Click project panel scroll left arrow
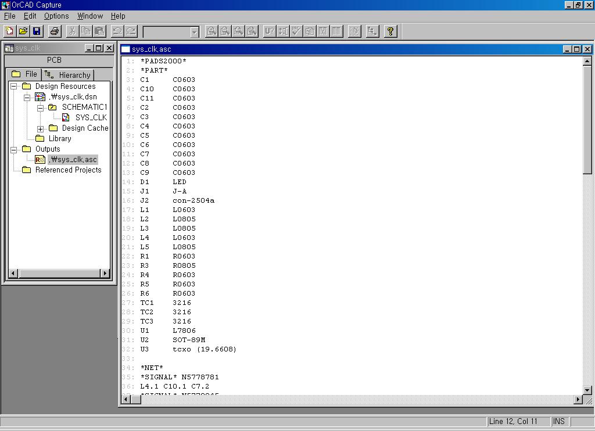595x431 pixels. 13,273
